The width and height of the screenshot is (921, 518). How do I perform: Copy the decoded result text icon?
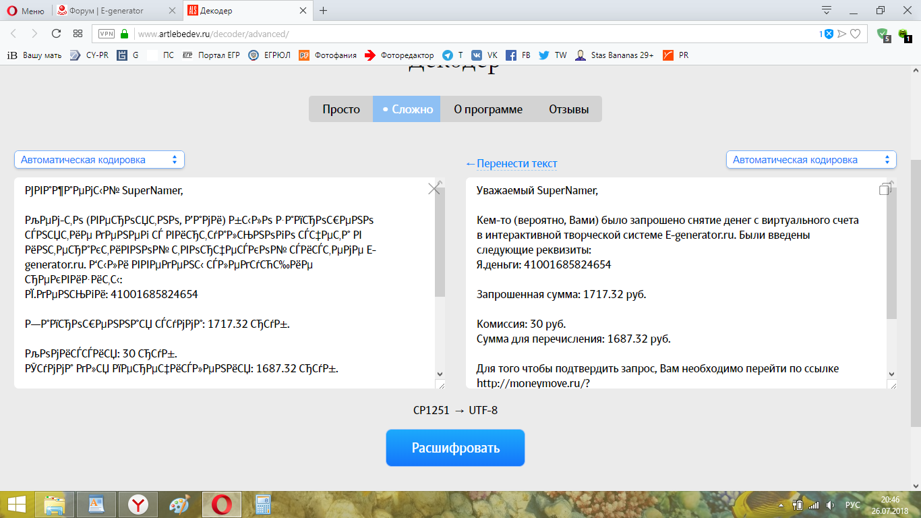pyautogui.click(x=885, y=190)
